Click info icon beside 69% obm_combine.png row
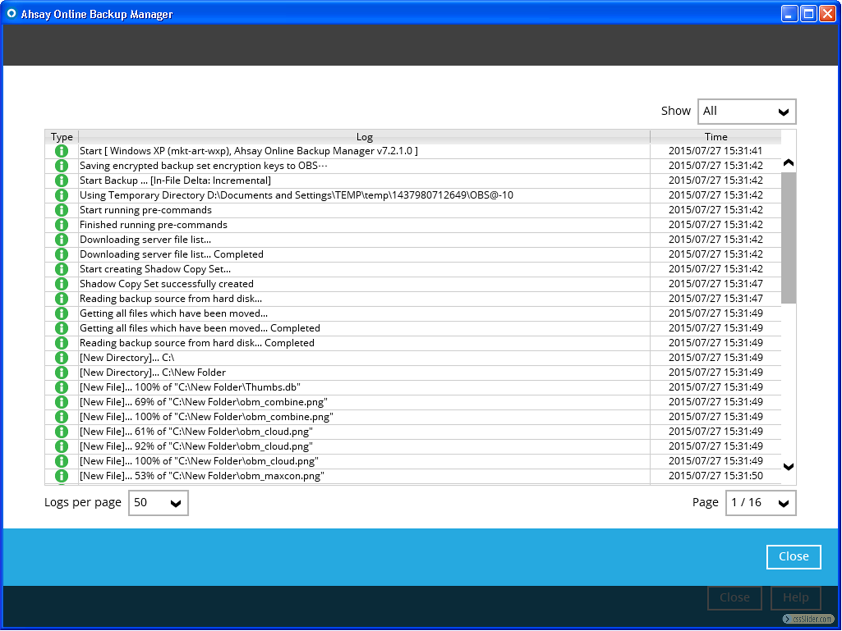Viewport: 842px width, 631px height. click(62, 402)
